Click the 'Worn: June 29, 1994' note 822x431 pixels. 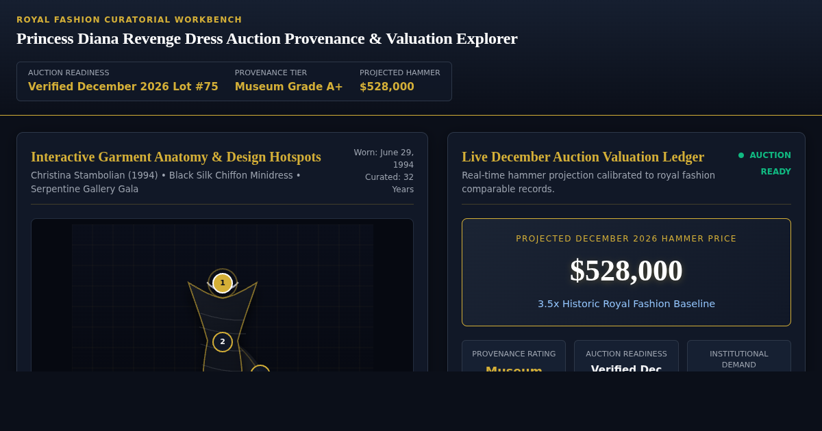(x=384, y=159)
